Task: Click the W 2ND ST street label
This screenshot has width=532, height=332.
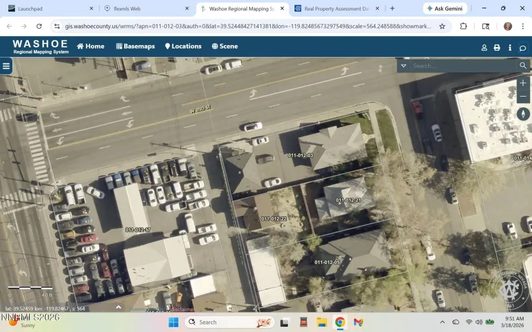Action: [x=200, y=109]
